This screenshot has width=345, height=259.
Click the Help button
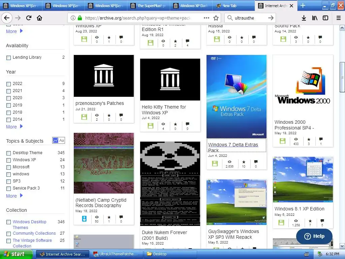pyautogui.click(x=314, y=236)
